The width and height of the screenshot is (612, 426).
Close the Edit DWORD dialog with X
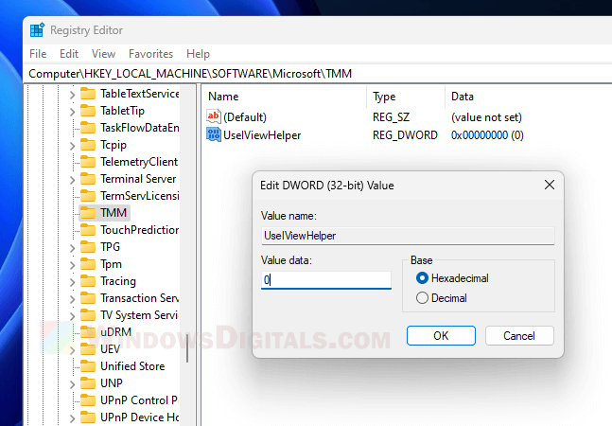[x=550, y=185]
